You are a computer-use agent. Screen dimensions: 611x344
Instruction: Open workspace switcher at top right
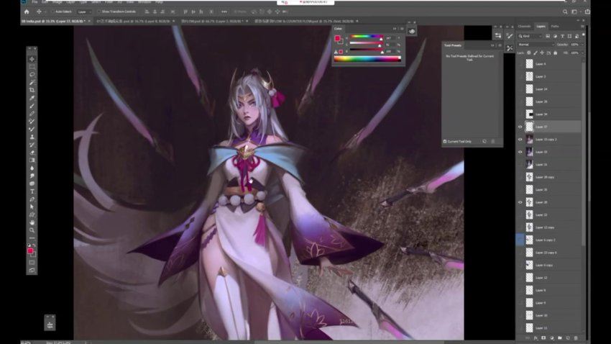pos(574,12)
